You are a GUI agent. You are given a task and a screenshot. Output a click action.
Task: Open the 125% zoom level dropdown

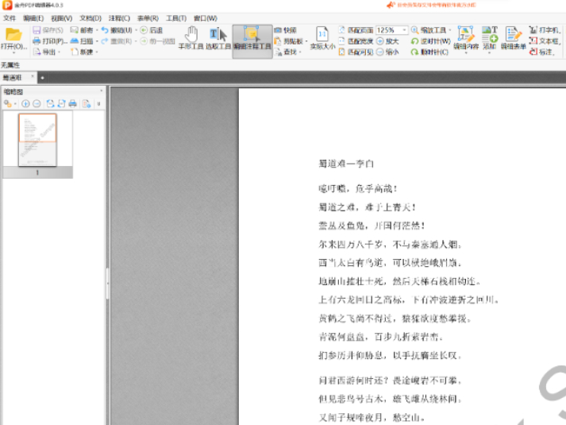coord(404,30)
